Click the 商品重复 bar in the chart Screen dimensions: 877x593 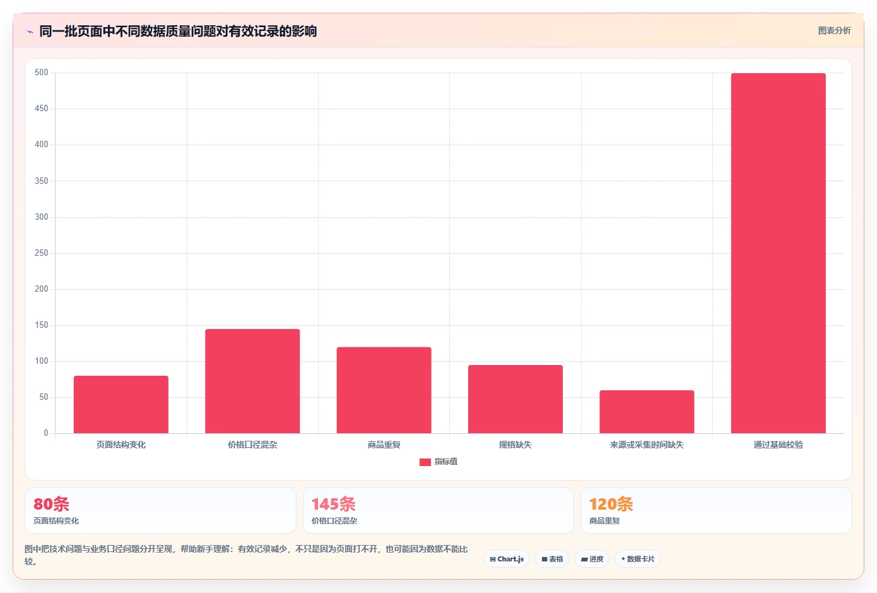pos(384,390)
